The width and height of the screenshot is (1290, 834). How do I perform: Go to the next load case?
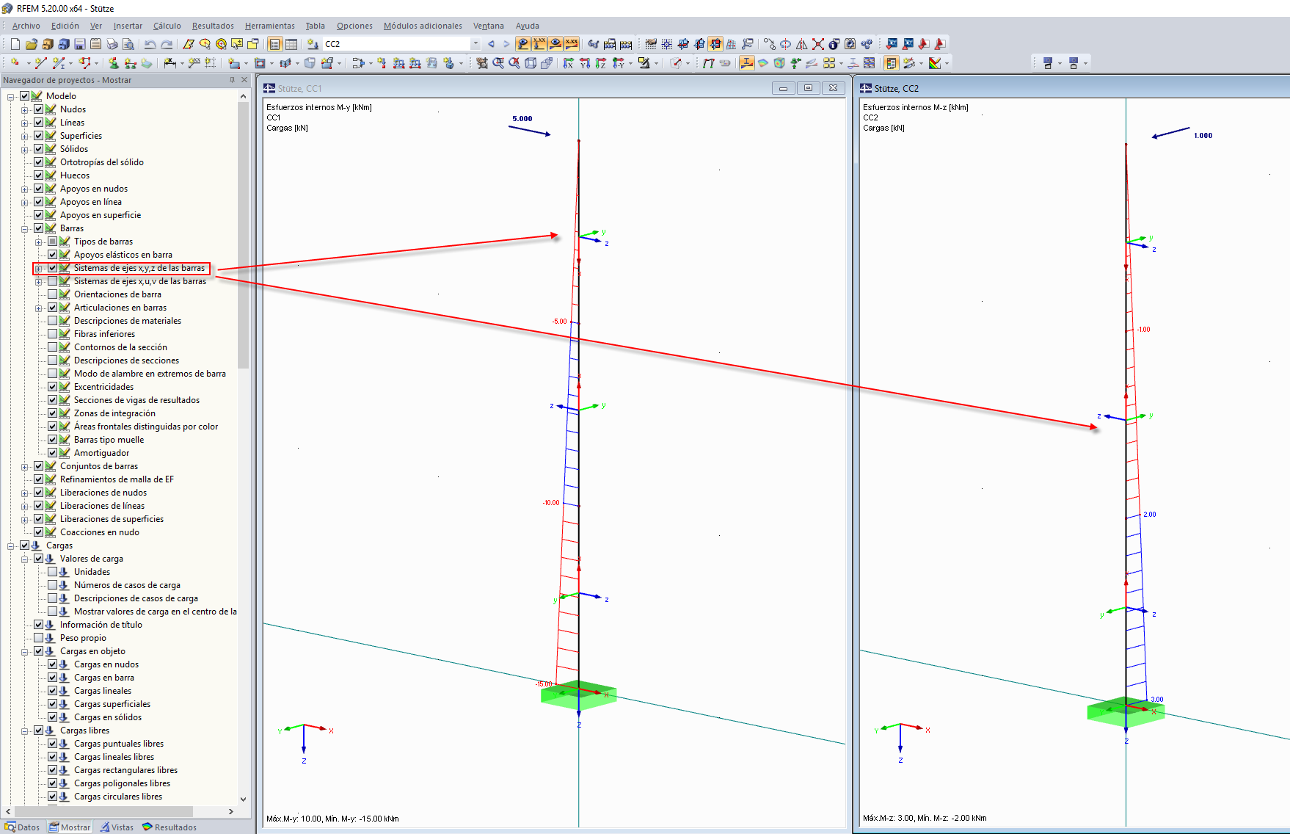(506, 44)
